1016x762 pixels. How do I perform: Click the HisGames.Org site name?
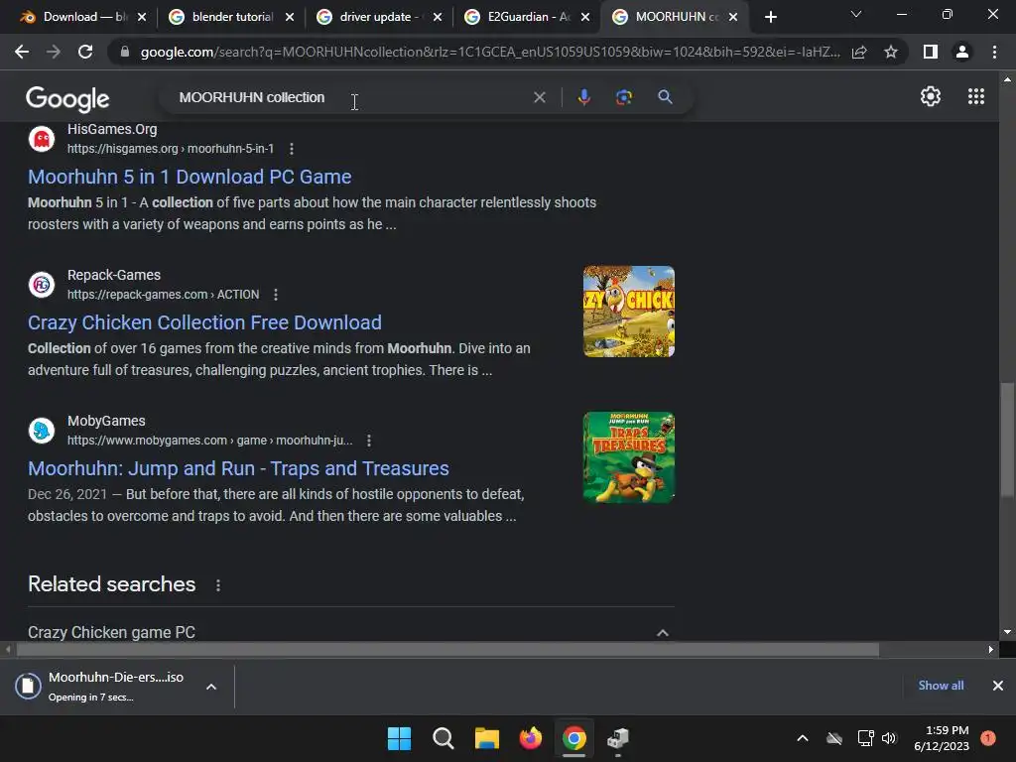coord(112,130)
